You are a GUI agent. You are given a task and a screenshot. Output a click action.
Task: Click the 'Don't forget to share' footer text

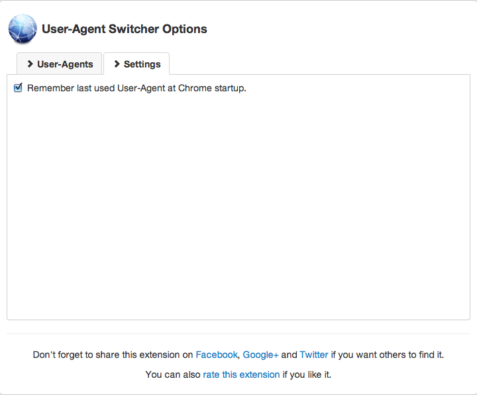[x=113, y=355]
